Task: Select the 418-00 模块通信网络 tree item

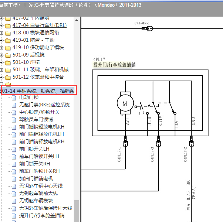Action: (36, 33)
